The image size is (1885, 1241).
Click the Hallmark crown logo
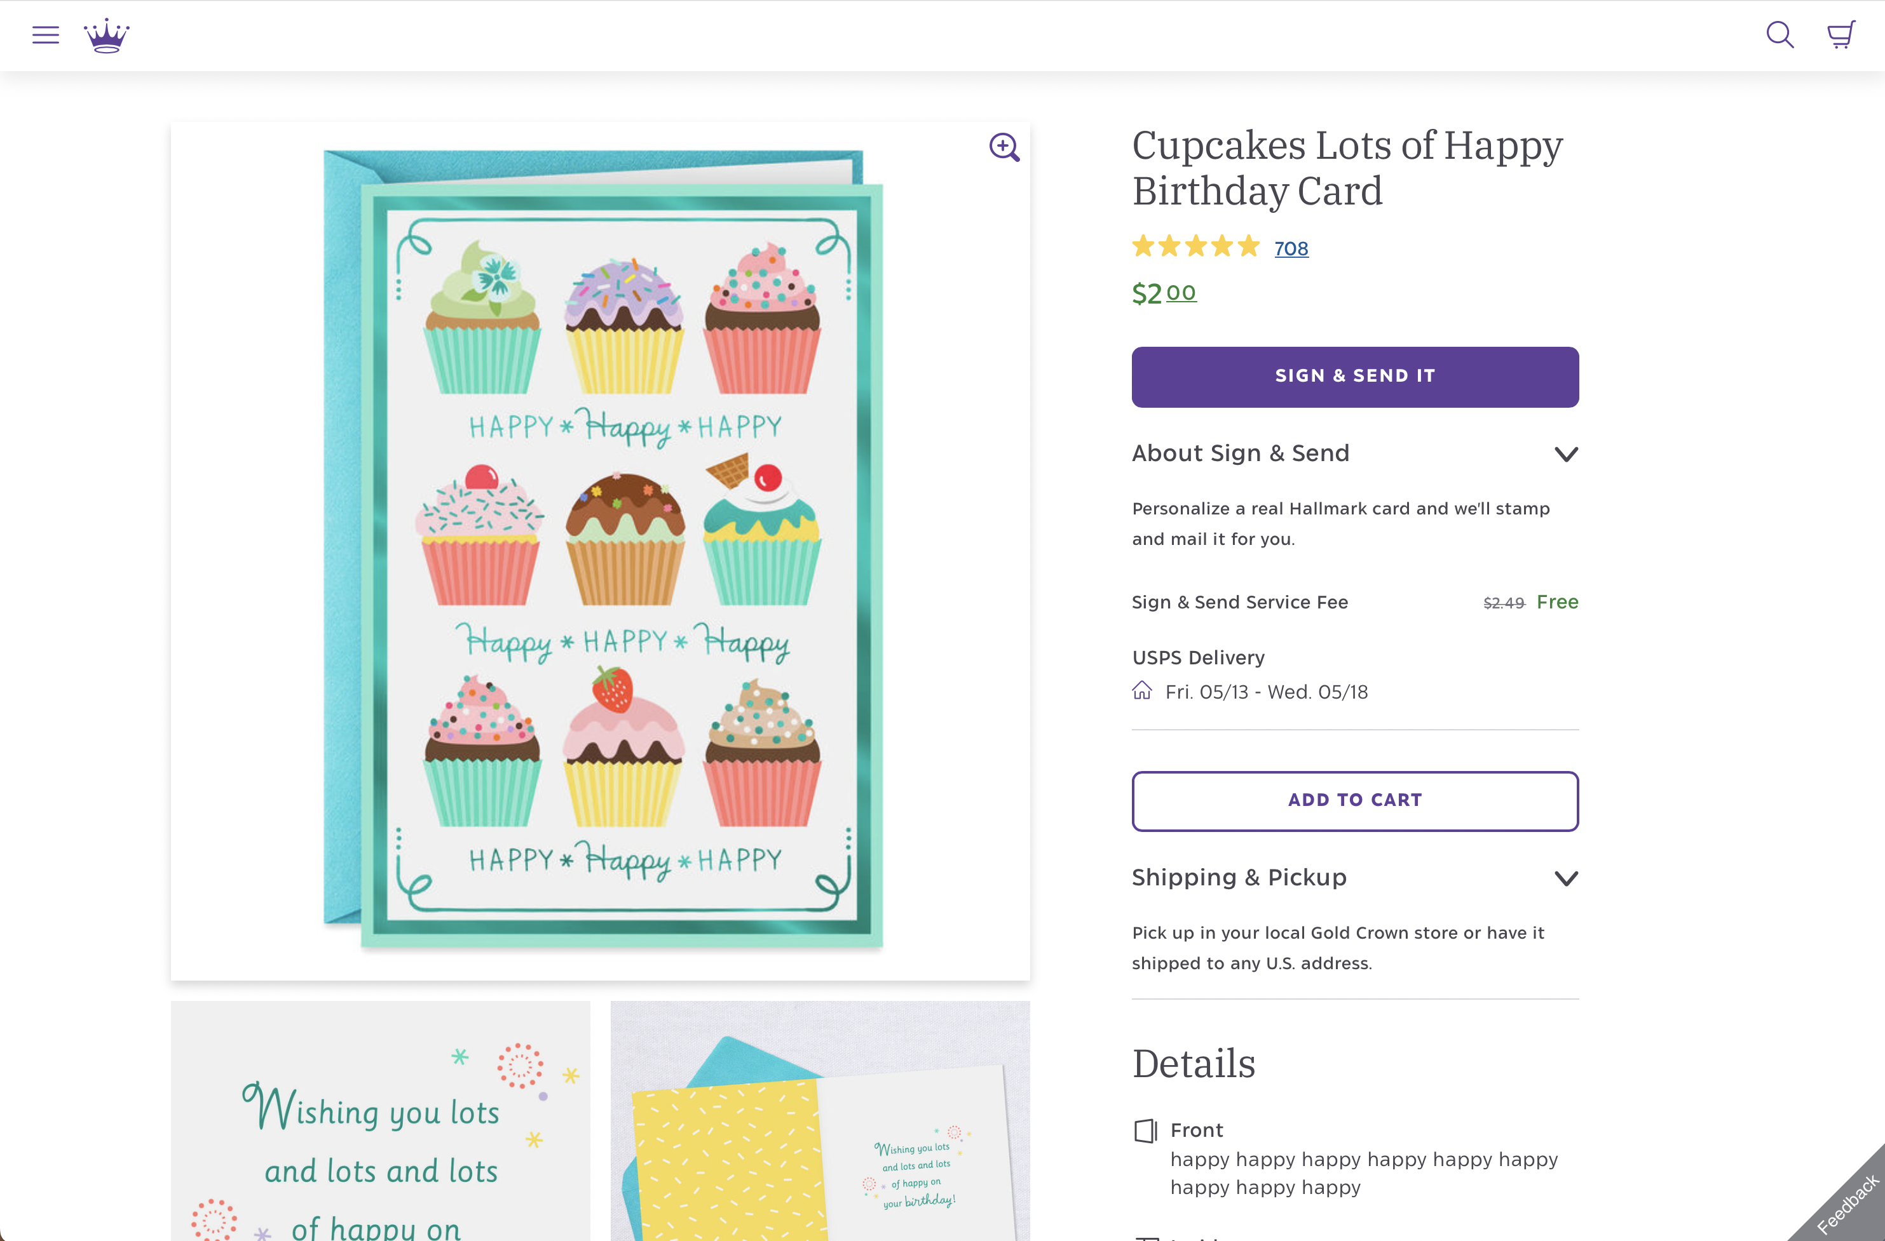pyautogui.click(x=107, y=36)
